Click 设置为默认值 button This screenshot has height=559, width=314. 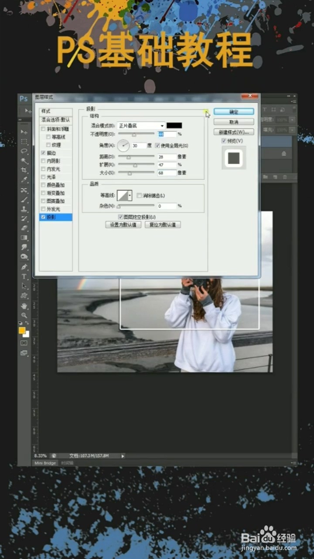pyautogui.click(x=123, y=225)
